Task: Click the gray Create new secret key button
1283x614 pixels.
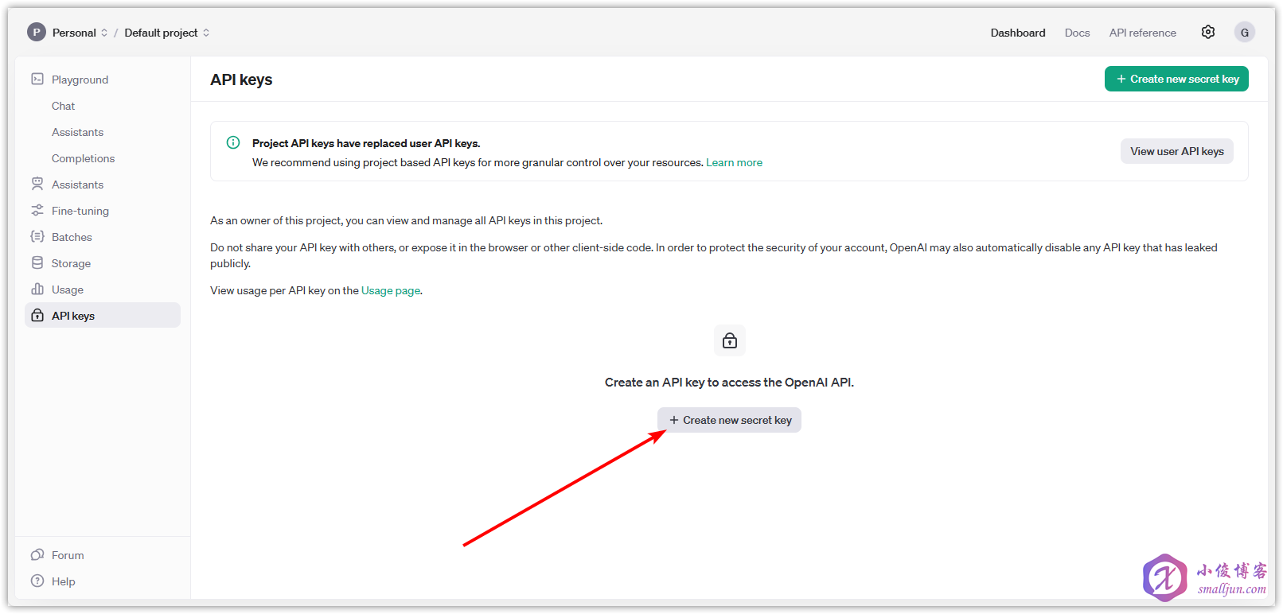Action: click(729, 420)
